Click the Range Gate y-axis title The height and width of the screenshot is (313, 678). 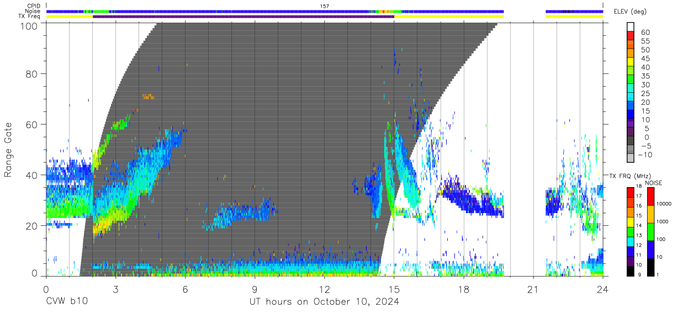click(8, 150)
